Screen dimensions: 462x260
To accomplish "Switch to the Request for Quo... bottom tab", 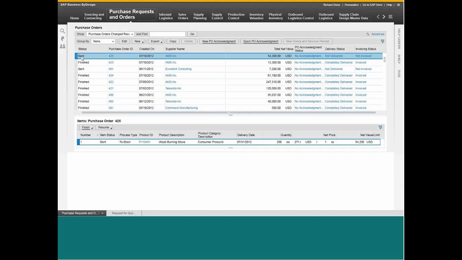I will [124, 213].
